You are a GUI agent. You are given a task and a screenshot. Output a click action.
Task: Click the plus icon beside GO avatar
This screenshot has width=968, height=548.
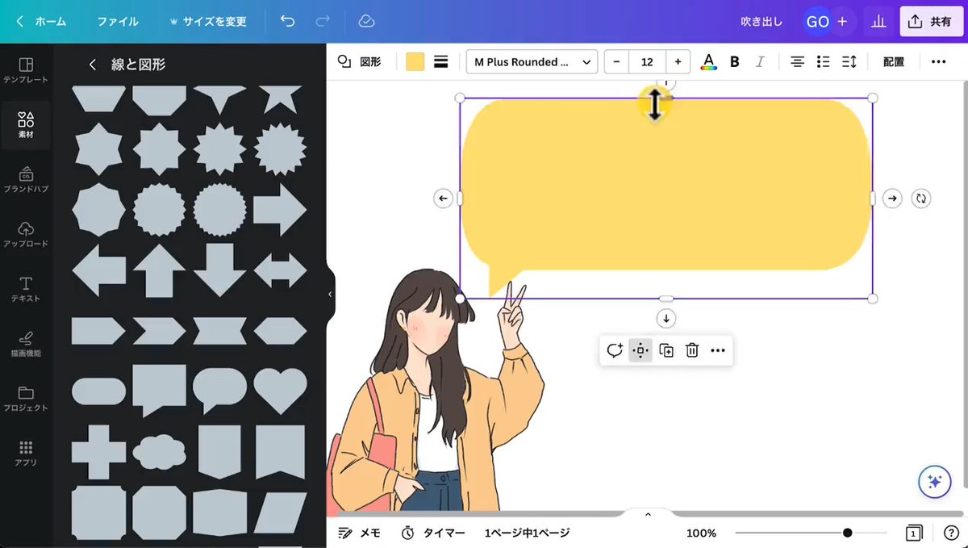coord(842,22)
